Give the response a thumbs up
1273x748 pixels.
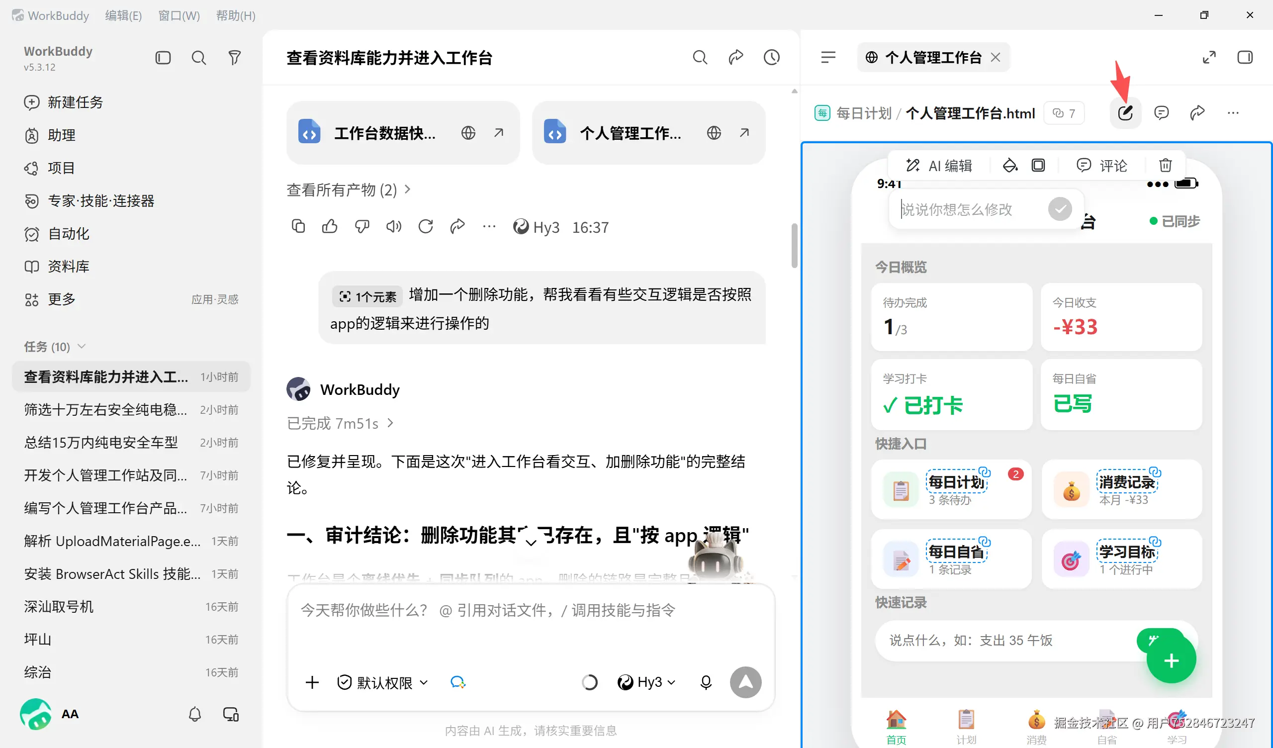tap(330, 226)
